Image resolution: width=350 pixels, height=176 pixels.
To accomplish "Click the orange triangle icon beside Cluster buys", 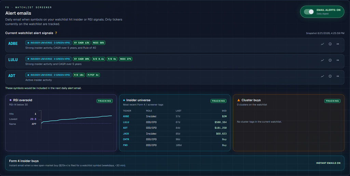I will pyautogui.click(x=238, y=100).
